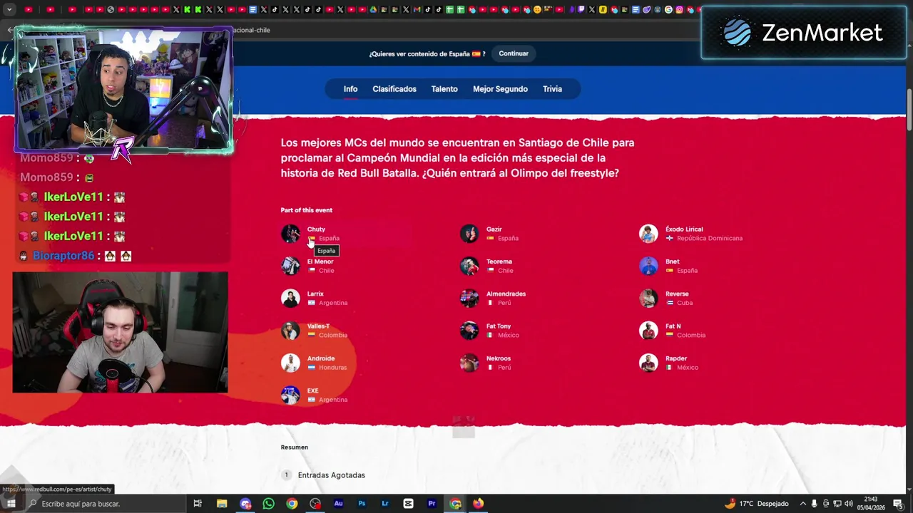Click Nekroos' avatar picture
The image size is (913, 513).
pyautogui.click(x=469, y=363)
